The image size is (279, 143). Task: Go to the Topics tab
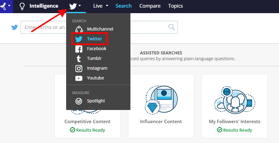coord(175,6)
